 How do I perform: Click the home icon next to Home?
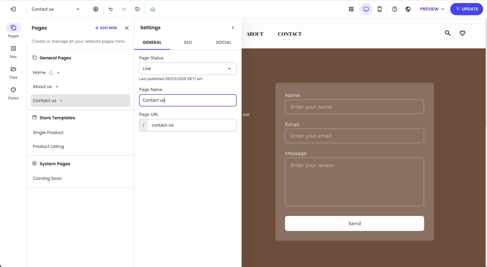(x=51, y=73)
